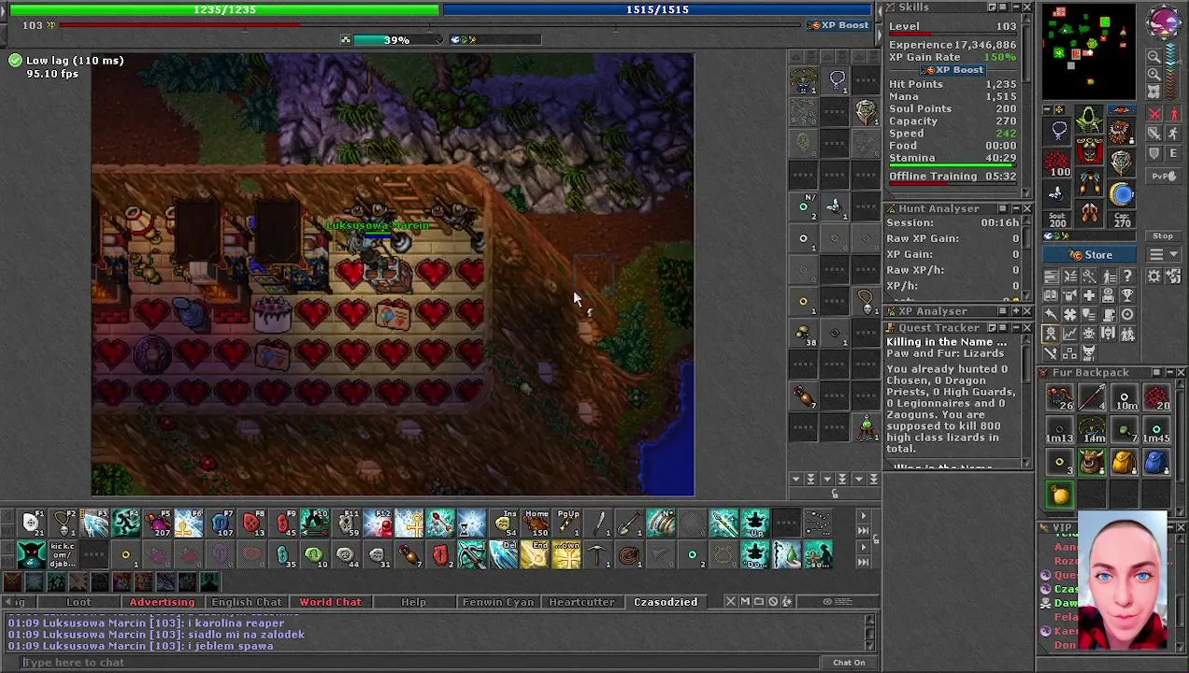Switch to the Help chat tab
1189x673 pixels.
pyautogui.click(x=413, y=602)
